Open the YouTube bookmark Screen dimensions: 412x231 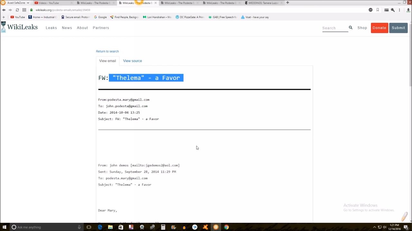pyautogui.click(x=18, y=17)
